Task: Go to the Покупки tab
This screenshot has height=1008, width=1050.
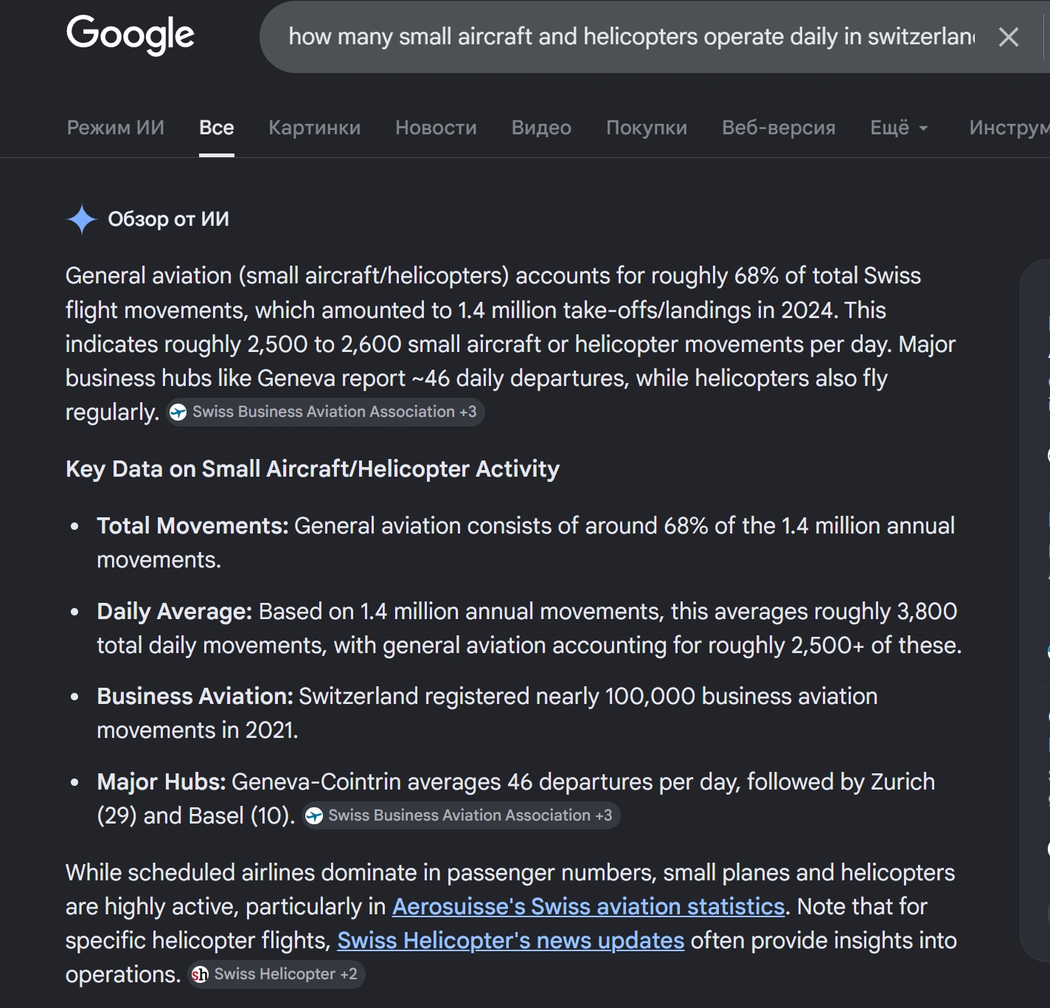Action: tap(647, 128)
